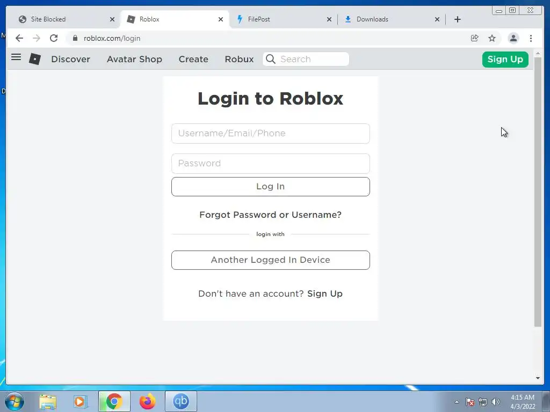Focus the Password field
This screenshot has width=550, height=412.
tap(271, 164)
